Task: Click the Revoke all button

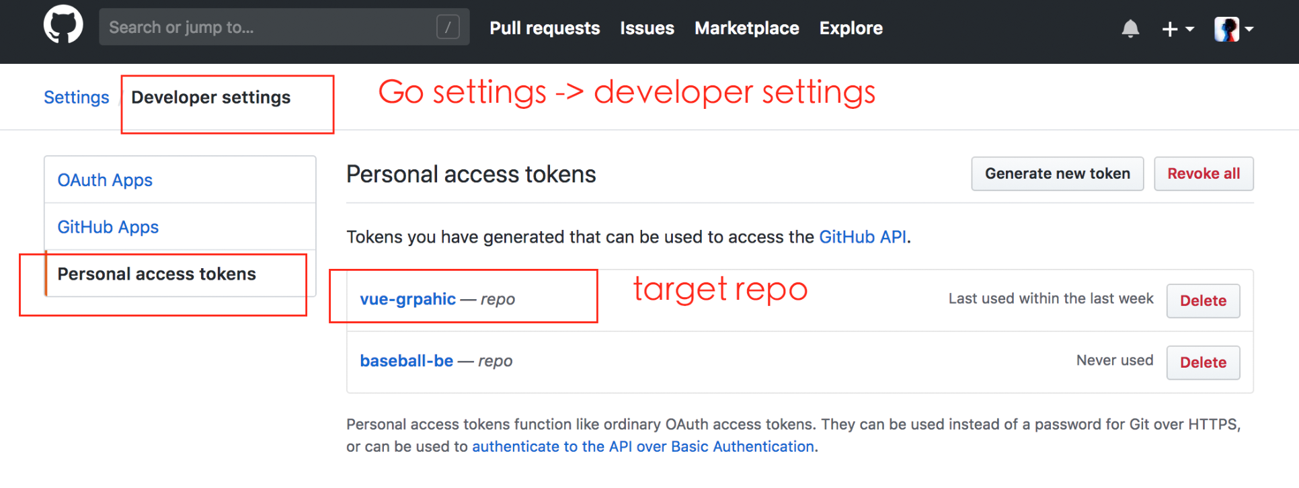Action: pos(1203,173)
